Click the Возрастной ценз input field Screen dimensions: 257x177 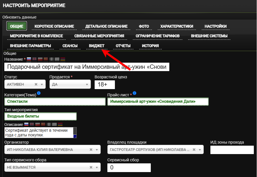[105, 84]
